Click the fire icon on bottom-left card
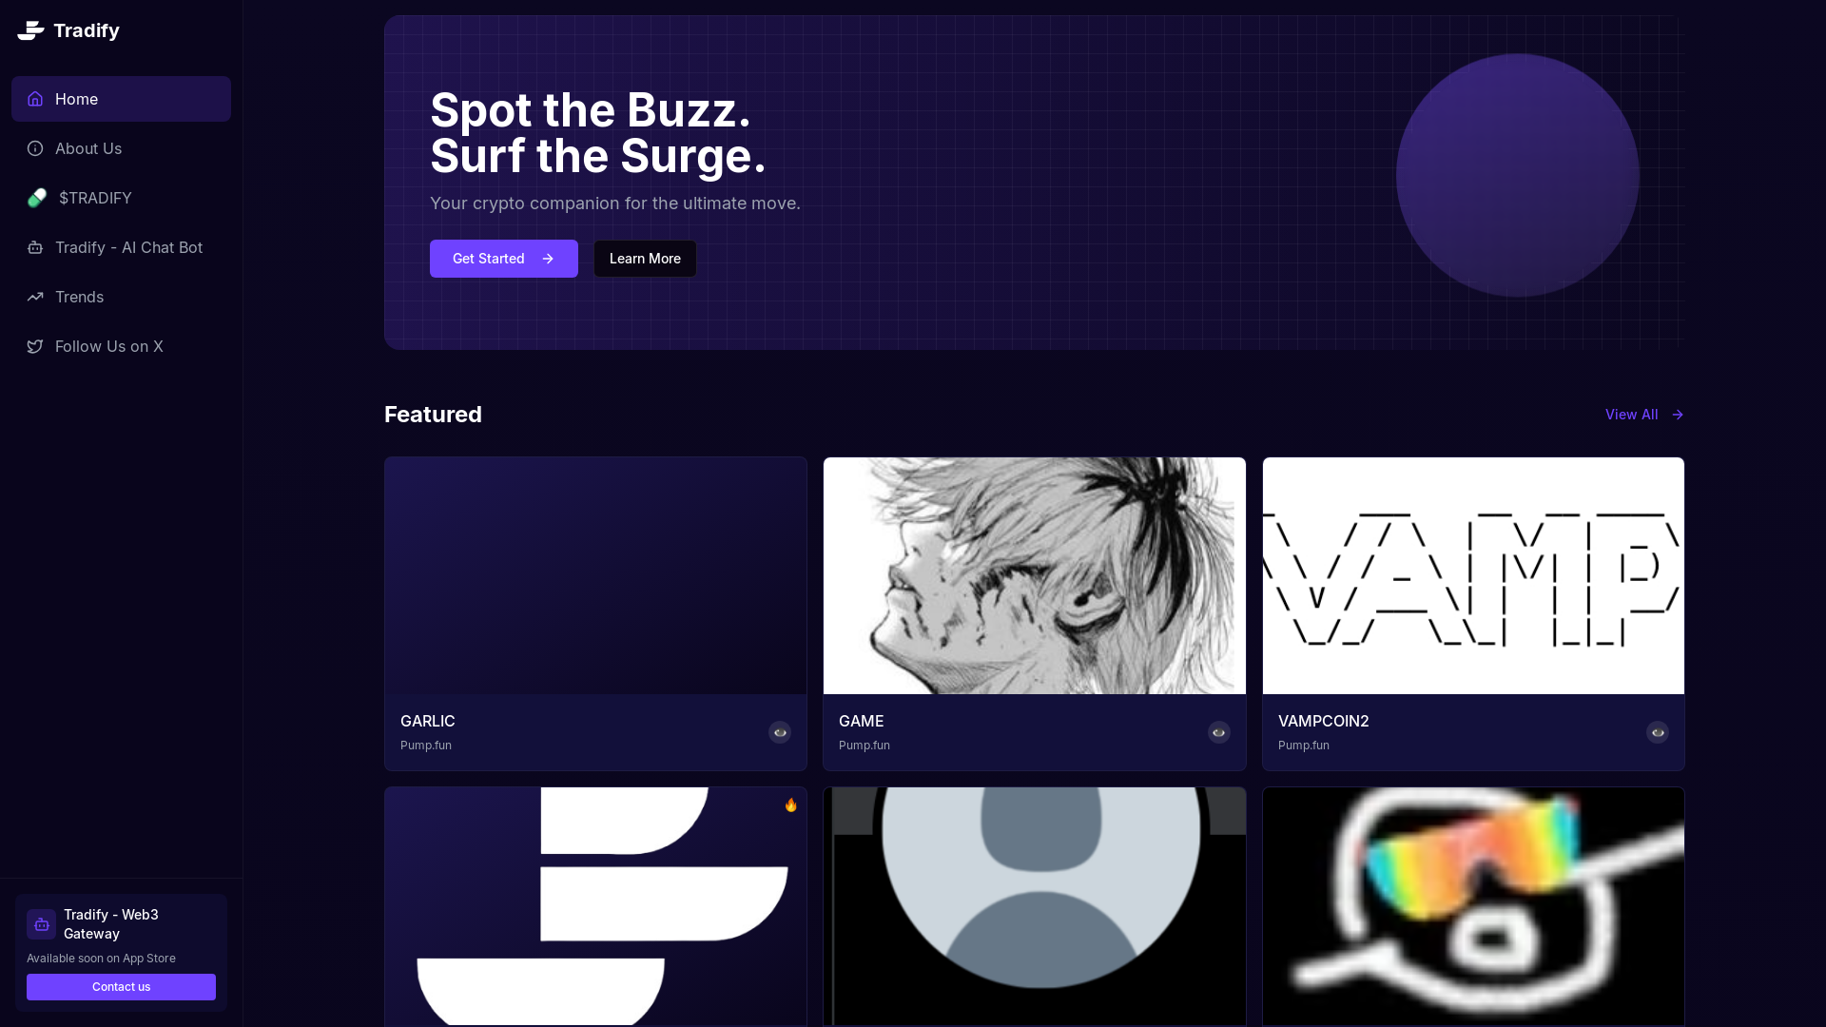Viewport: 1826px width, 1027px height. pos(791,804)
